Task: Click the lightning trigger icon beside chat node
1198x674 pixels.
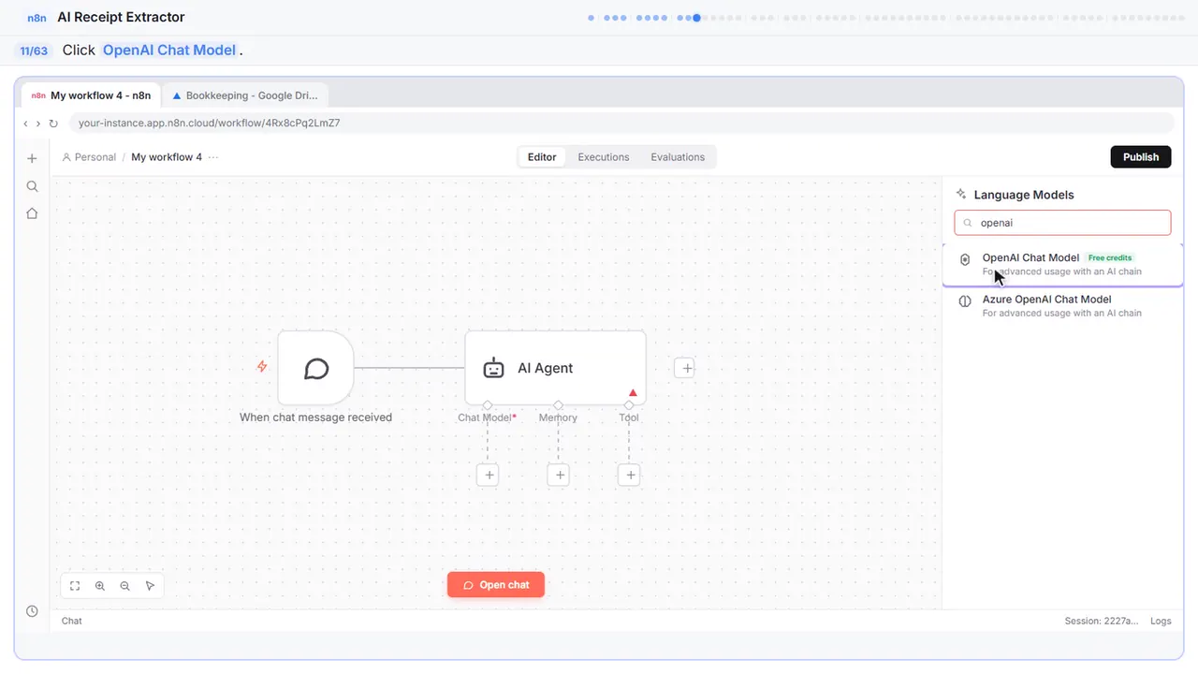Action: tap(262, 367)
